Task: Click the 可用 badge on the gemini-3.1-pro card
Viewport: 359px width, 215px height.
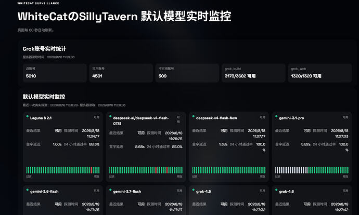Action: [x=345, y=117]
